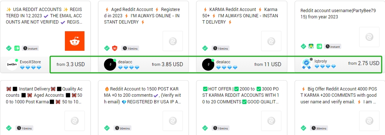Open EvooXStore seller profile link
This screenshot has width=385, height=135.
(x=30, y=62)
